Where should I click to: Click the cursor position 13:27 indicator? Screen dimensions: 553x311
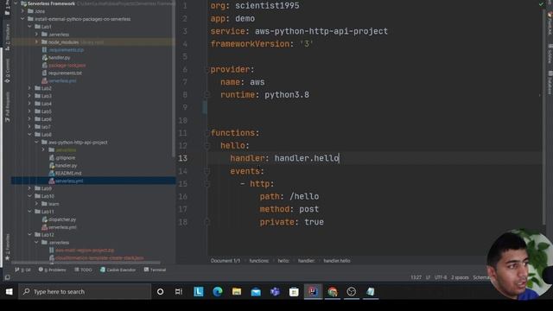point(416,277)
